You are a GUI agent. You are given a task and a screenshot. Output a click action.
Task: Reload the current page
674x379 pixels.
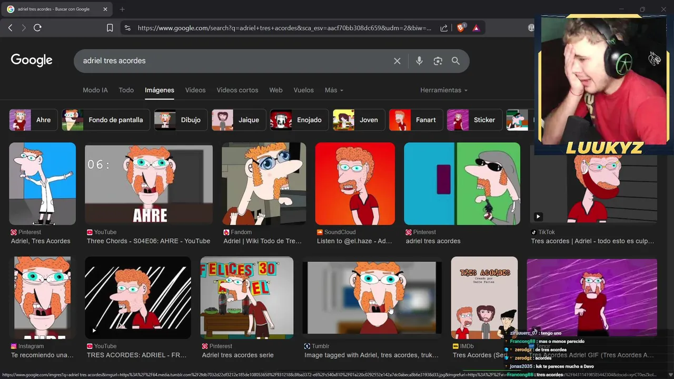(x=37, y=28)
